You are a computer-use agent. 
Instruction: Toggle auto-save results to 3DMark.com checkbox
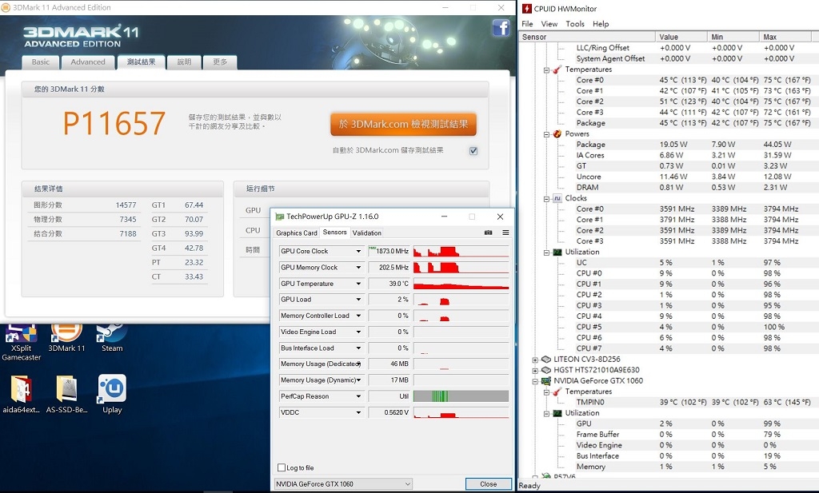[473, 151]
